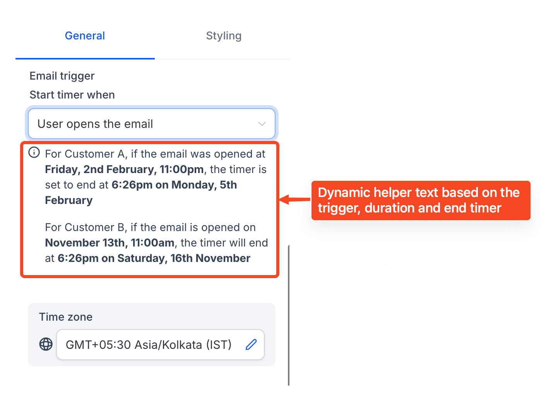546x401 pixels.
Task: Click the info icon beside Customer A text
Action: pos(34,153)
